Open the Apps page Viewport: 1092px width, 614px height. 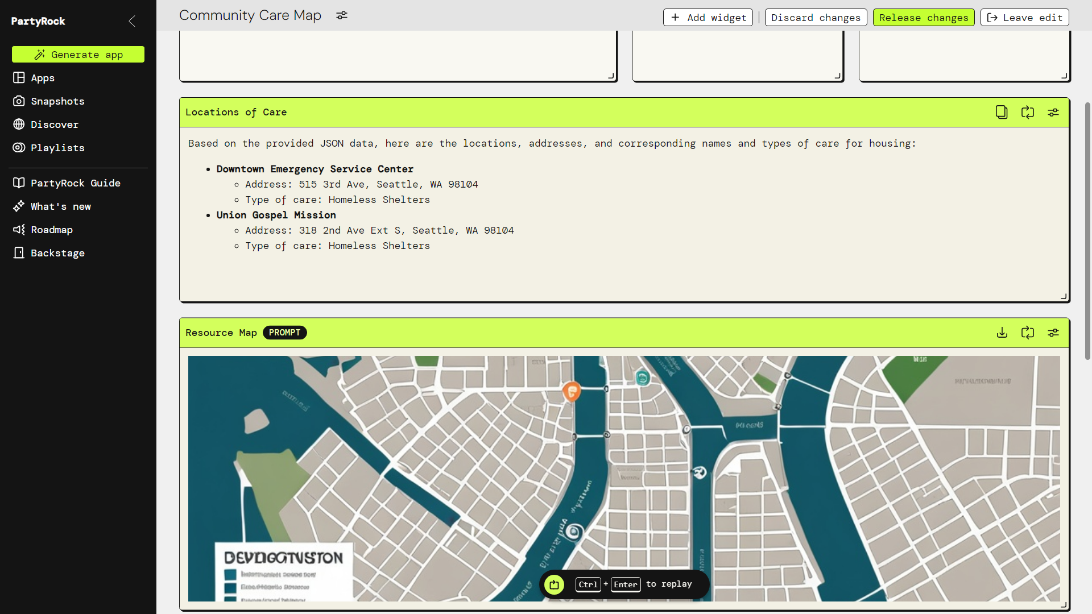coord(43,78)
